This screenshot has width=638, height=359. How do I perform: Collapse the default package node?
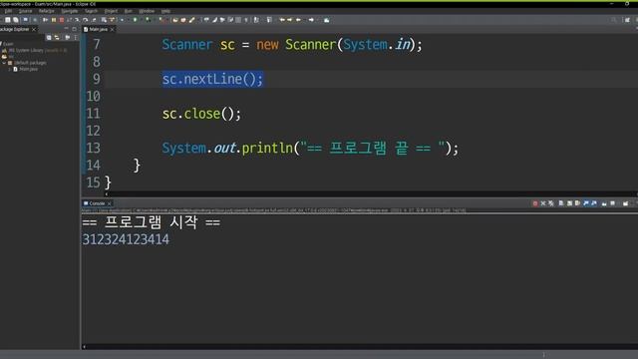pos(4,63)
